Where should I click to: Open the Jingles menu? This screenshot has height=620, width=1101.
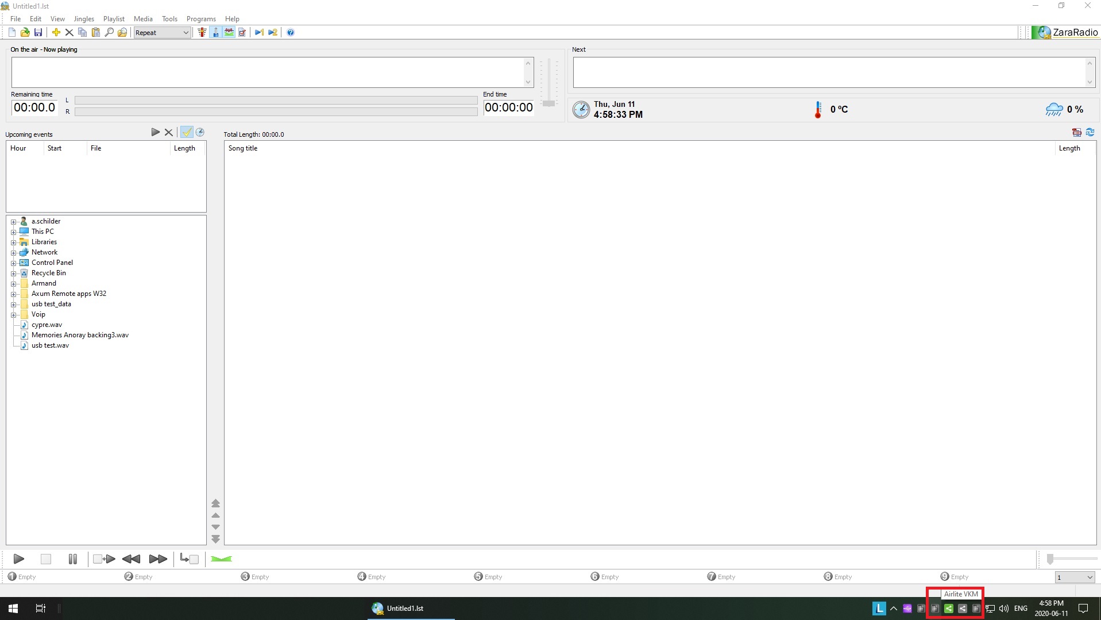[x=84, y=19]
